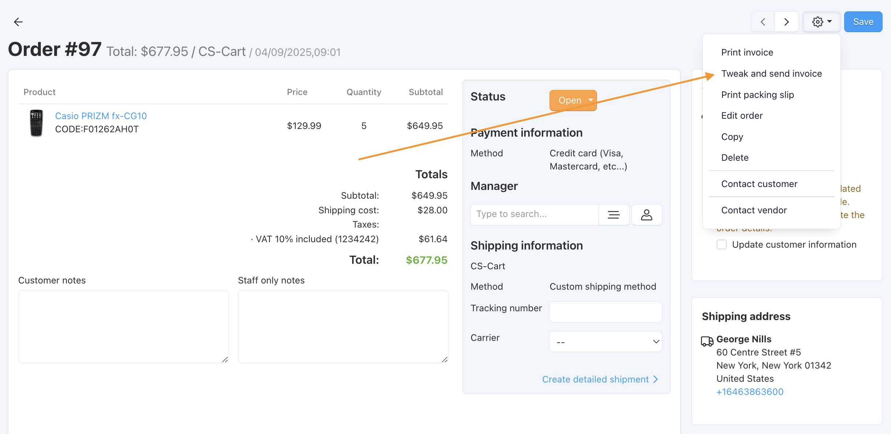Image resolution: width=891 pixels, height=434 pixels.
Task: Choose Tweak and send invoice
Action: tap(772, 73)
